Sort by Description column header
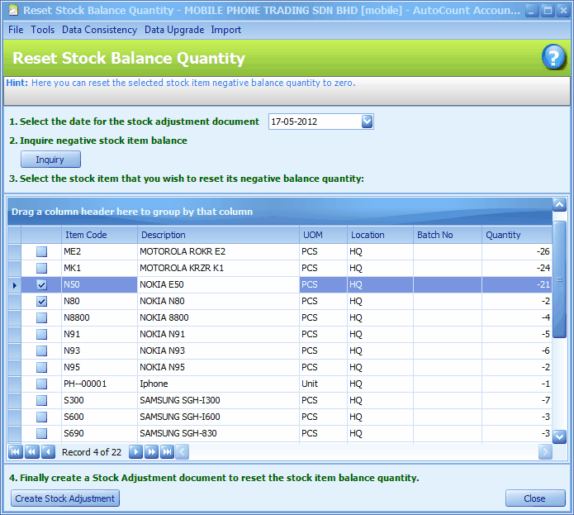574x515 pixels. point(218,235)
